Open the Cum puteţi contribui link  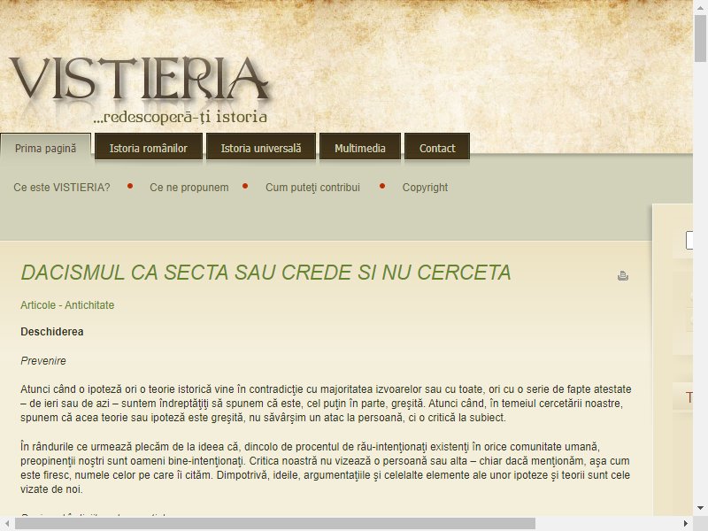coord(312,188)
